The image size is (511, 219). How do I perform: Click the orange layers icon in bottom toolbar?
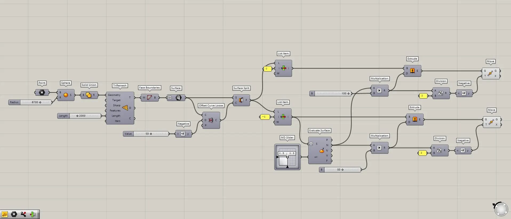pos(5,214)
